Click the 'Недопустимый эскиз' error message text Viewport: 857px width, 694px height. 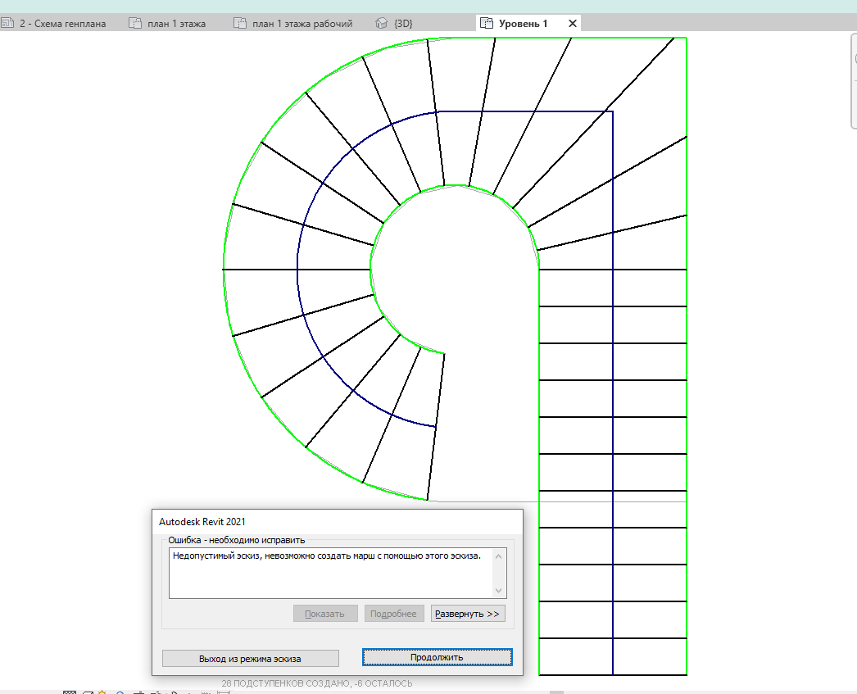click(x=327, y=556)
